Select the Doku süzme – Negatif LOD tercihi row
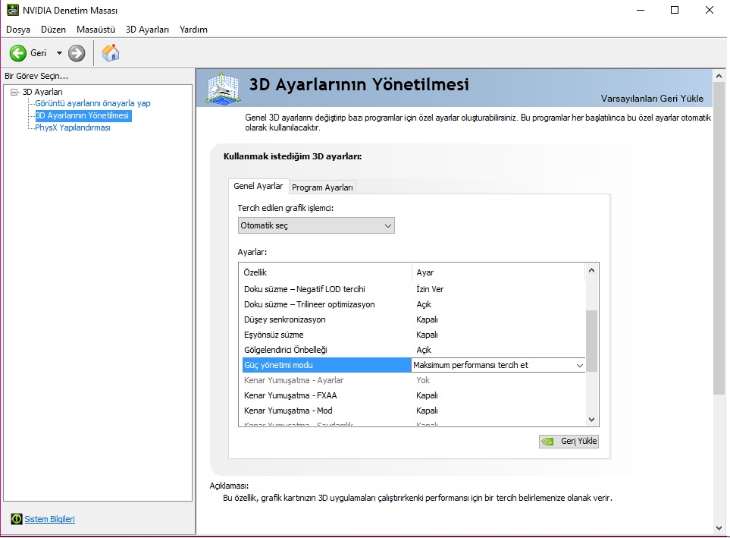The image size is (730, 538). point(412,289)
